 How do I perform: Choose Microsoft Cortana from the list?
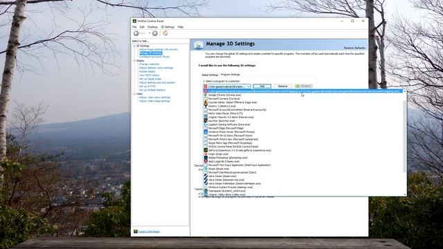(x=224, y=99)
